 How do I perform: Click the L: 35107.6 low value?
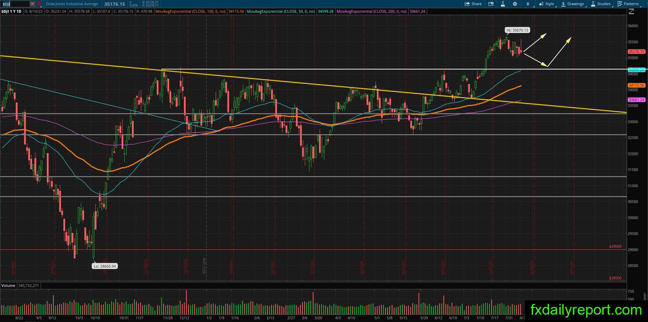102,11
